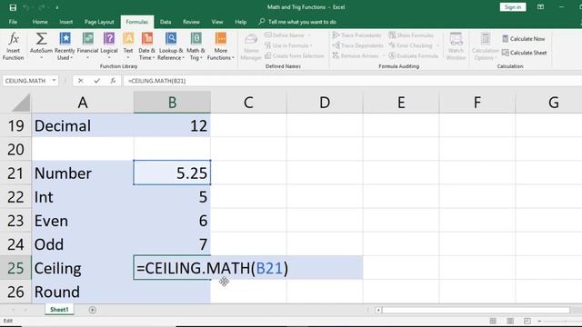Switch to Normal view in status bar
This screenshot has height=327, width=582.
[493, 321]
